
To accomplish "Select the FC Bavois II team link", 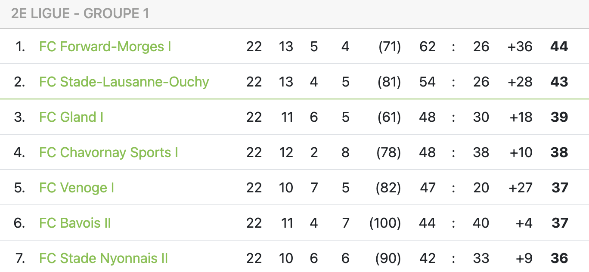I will click(x=75, y=223).
